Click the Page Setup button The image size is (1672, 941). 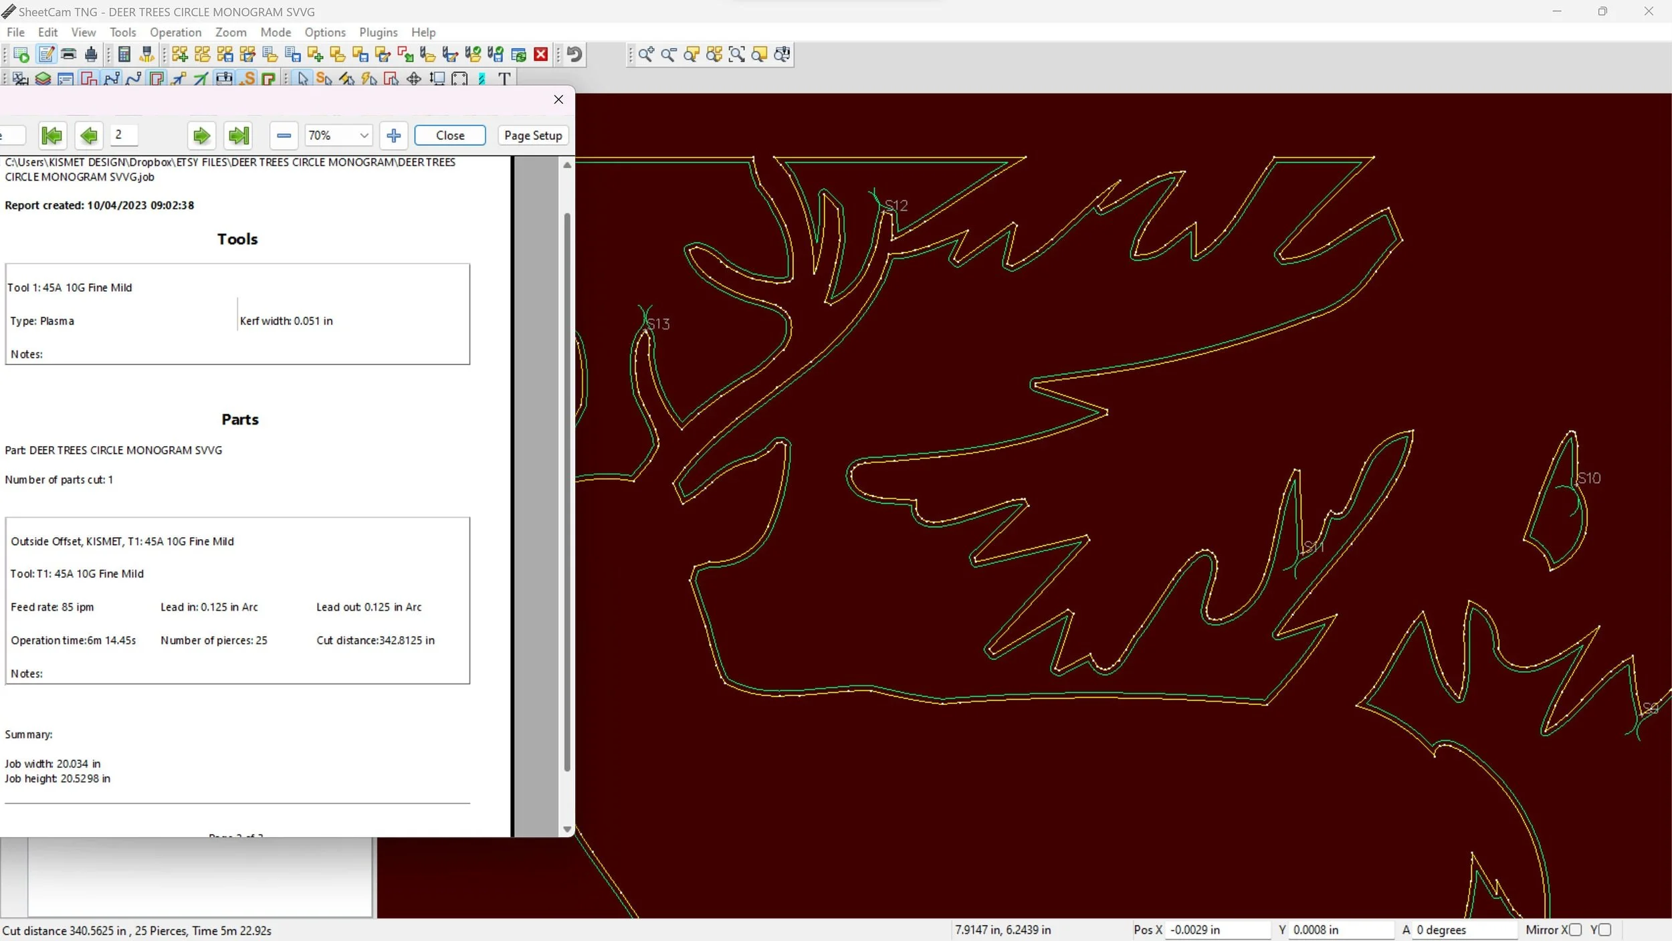point(533,135)
